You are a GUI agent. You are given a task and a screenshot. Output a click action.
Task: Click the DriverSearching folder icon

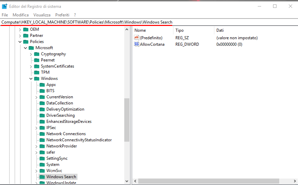[x=42, y=115]
